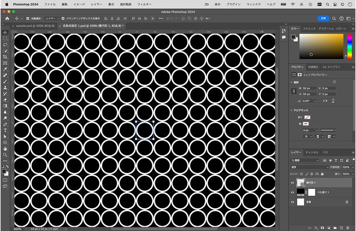This screenshot has height=231, width=356.
Task: Select the Hand tool
Action: tap(5, 149)
